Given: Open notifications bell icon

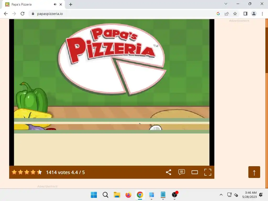Looking at the screenshot, I should pyautogui.click(x=261, y=195).
